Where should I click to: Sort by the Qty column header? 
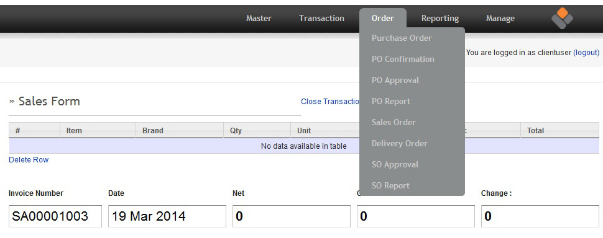click(257, 130)
